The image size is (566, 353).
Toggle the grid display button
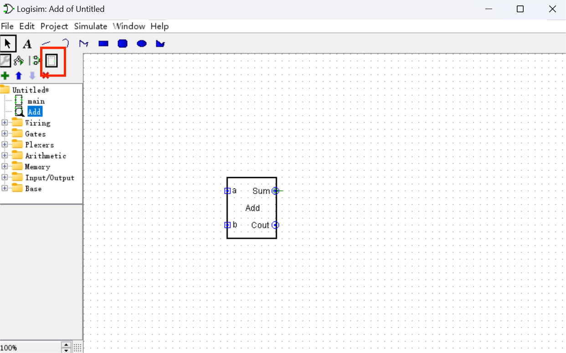coord(77,347)
